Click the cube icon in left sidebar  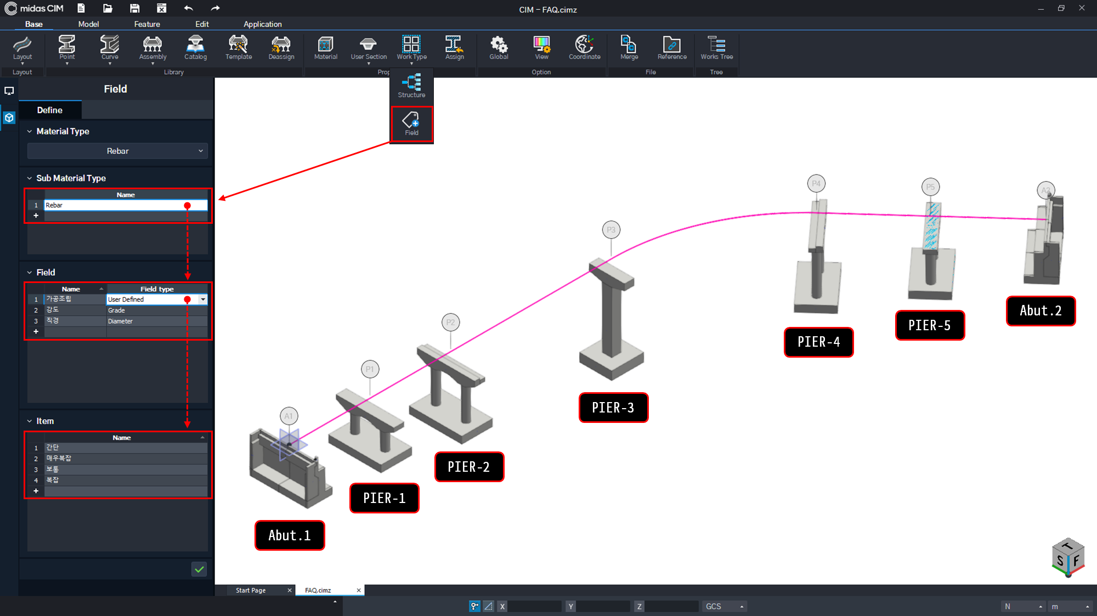click(x=9, y=117)
